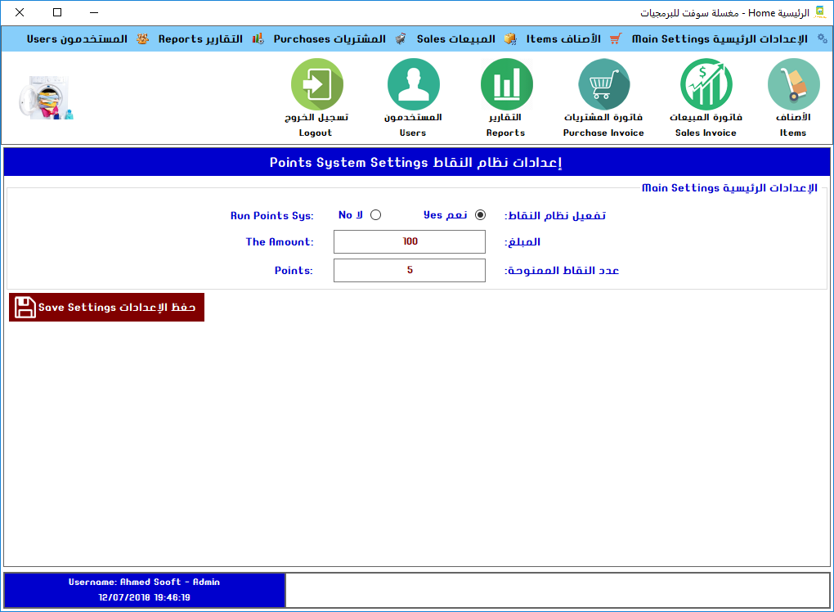Open the Purchase Invoice cart icon
Viewport: 834px width, 612px height.
[x=603, y=84]
